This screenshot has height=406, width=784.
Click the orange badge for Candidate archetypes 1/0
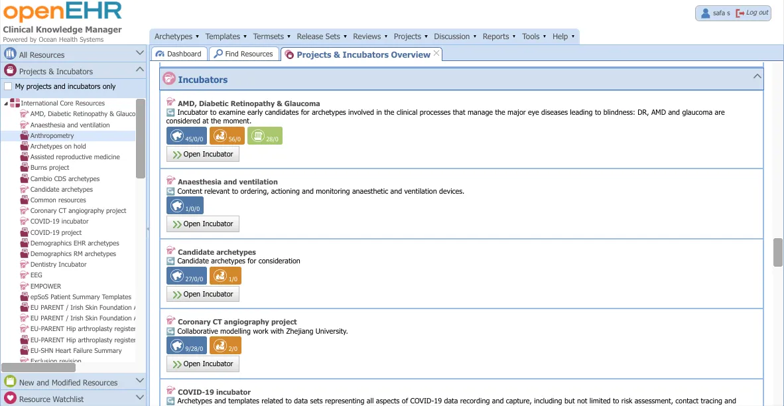[x=225, y=276]
